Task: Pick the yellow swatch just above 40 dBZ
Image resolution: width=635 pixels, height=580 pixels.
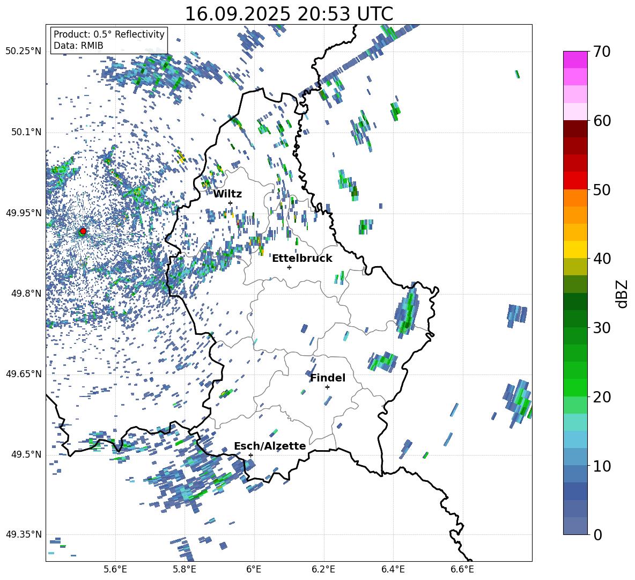Action: 575,249
